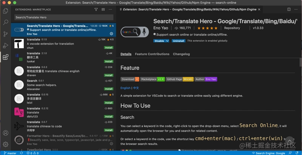Open the Explorer view in activity bar
302x155 pixels.
(x=6, y=11)
